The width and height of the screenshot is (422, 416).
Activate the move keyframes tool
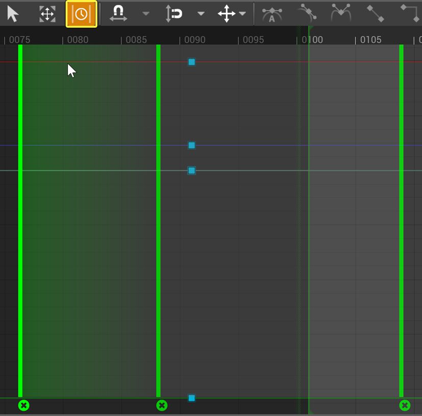coord(228,14)
